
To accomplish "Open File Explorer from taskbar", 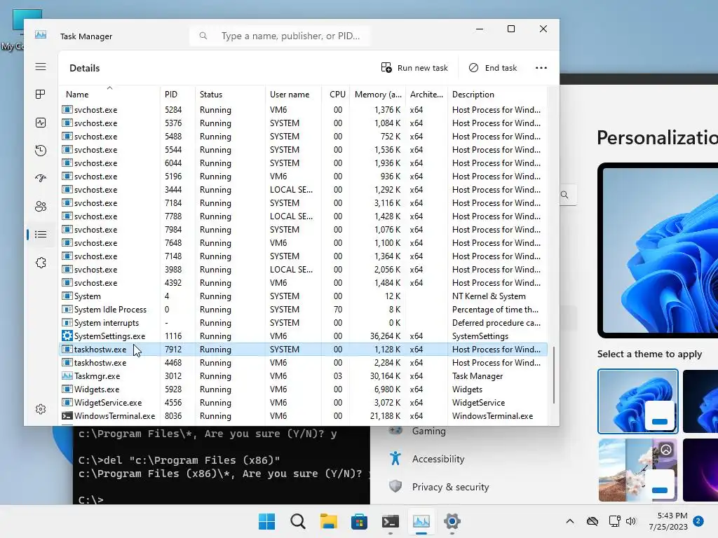I will [x=328, y=521].
